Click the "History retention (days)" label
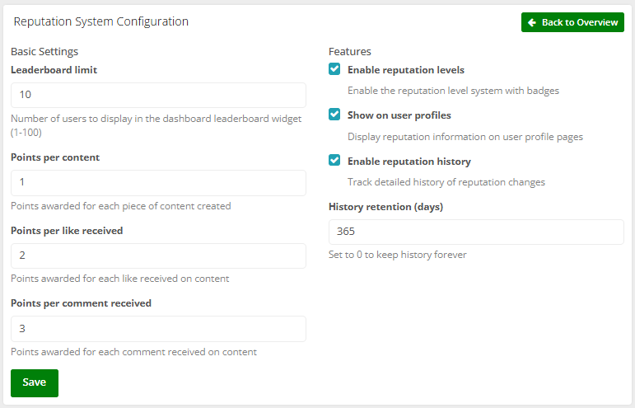Image resolution: width=635 pixels, height=408 pixels. tap(385, 207)
